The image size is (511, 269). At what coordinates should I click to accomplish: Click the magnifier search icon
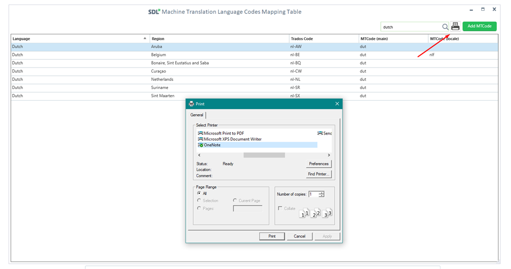(445, 27)
